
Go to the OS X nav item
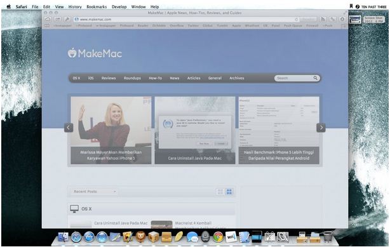click(76, 78)
